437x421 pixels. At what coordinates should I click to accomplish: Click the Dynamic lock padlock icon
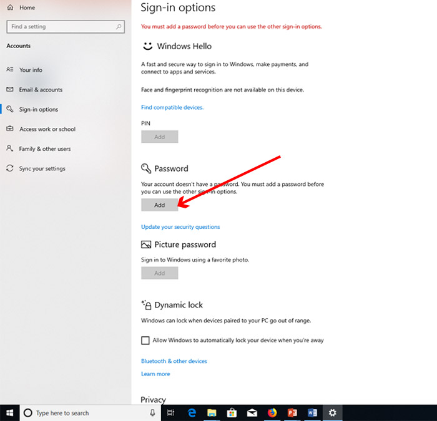pyautogui.click(x=146, y=305)
